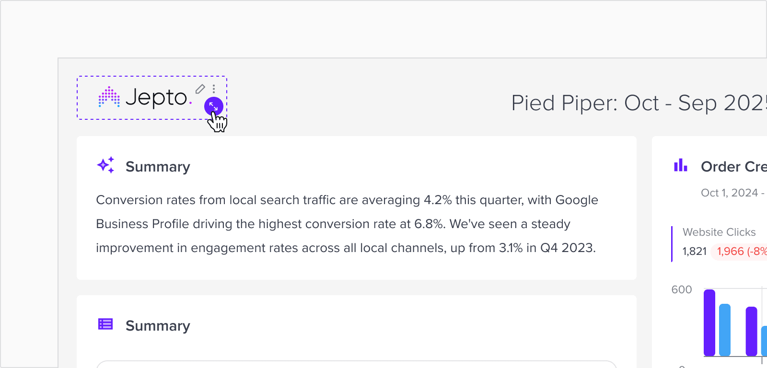
Task: Click the purple resize handle on logo widget
Action: (214, 106)
